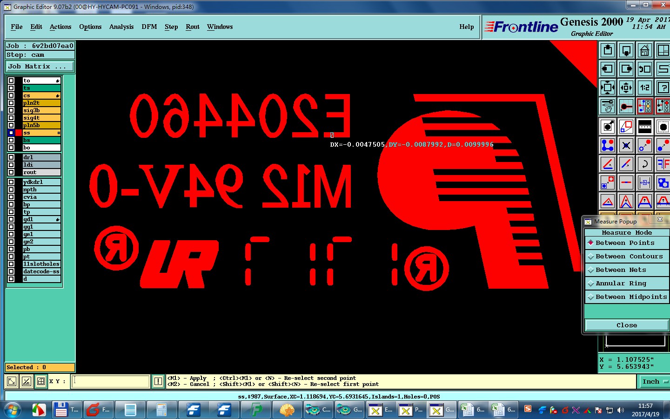Close the Measure Popup via Close button
The width and height of the screenshot is (670, 419).
tap(627, 325)
